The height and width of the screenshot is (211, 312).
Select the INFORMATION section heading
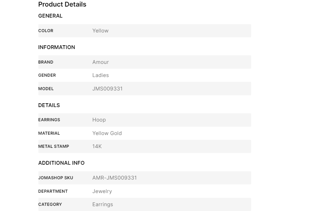click(57, 47)
